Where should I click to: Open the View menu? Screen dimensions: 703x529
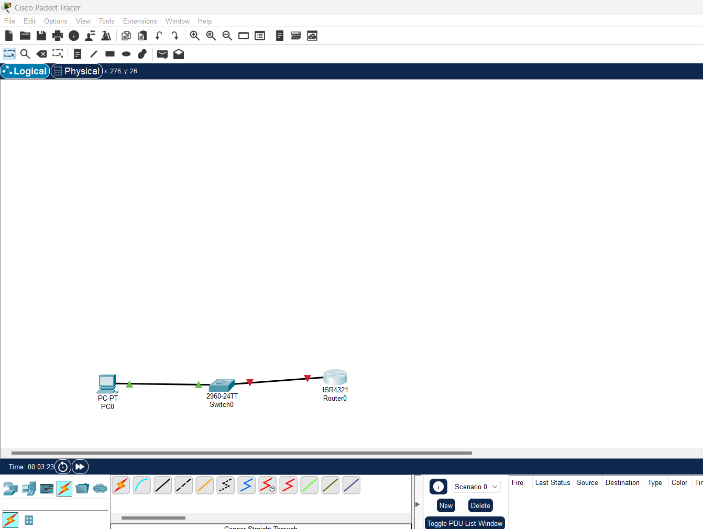pos(83,21)
